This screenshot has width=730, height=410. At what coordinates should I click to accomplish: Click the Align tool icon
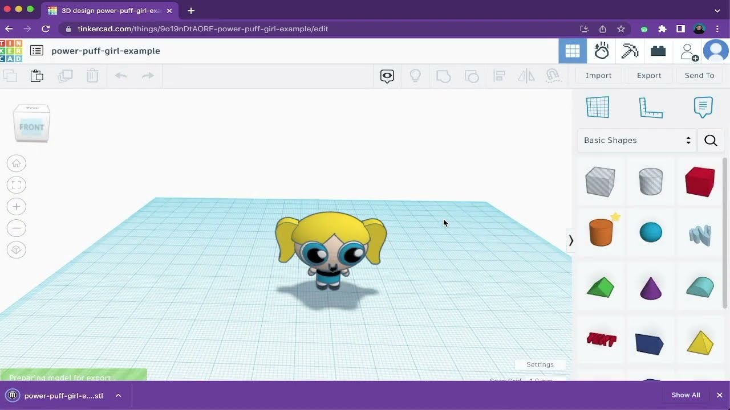coord(500,76)
